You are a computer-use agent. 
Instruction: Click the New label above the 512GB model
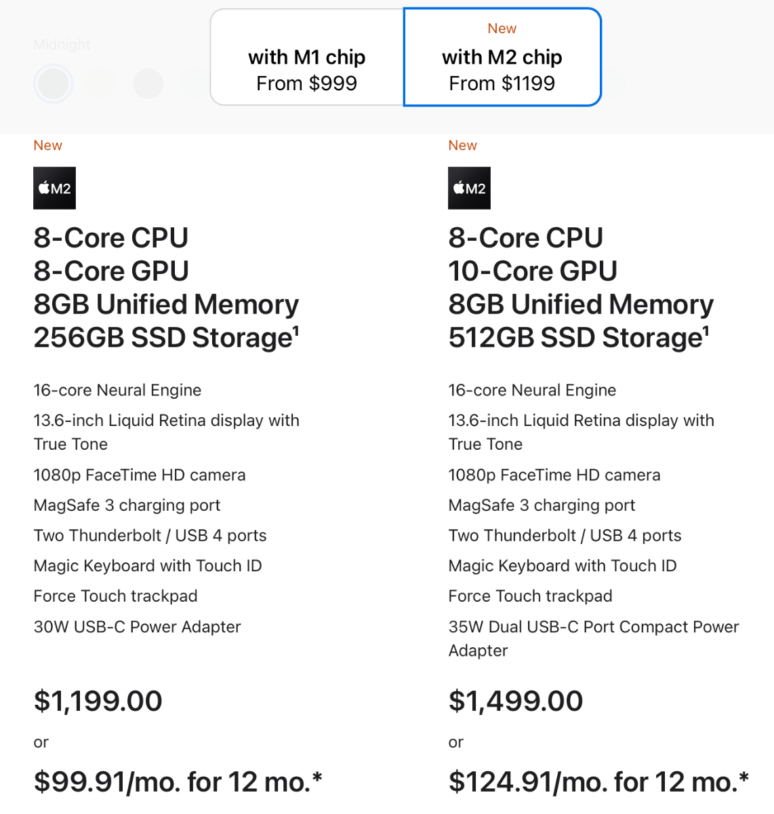[x=463, y=145]
